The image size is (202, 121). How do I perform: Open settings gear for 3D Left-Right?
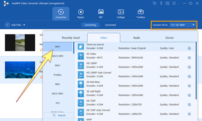click(x=189, y=95)
